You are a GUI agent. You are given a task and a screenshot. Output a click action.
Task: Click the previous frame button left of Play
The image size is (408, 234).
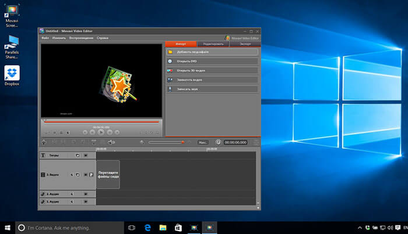(92, 132)
